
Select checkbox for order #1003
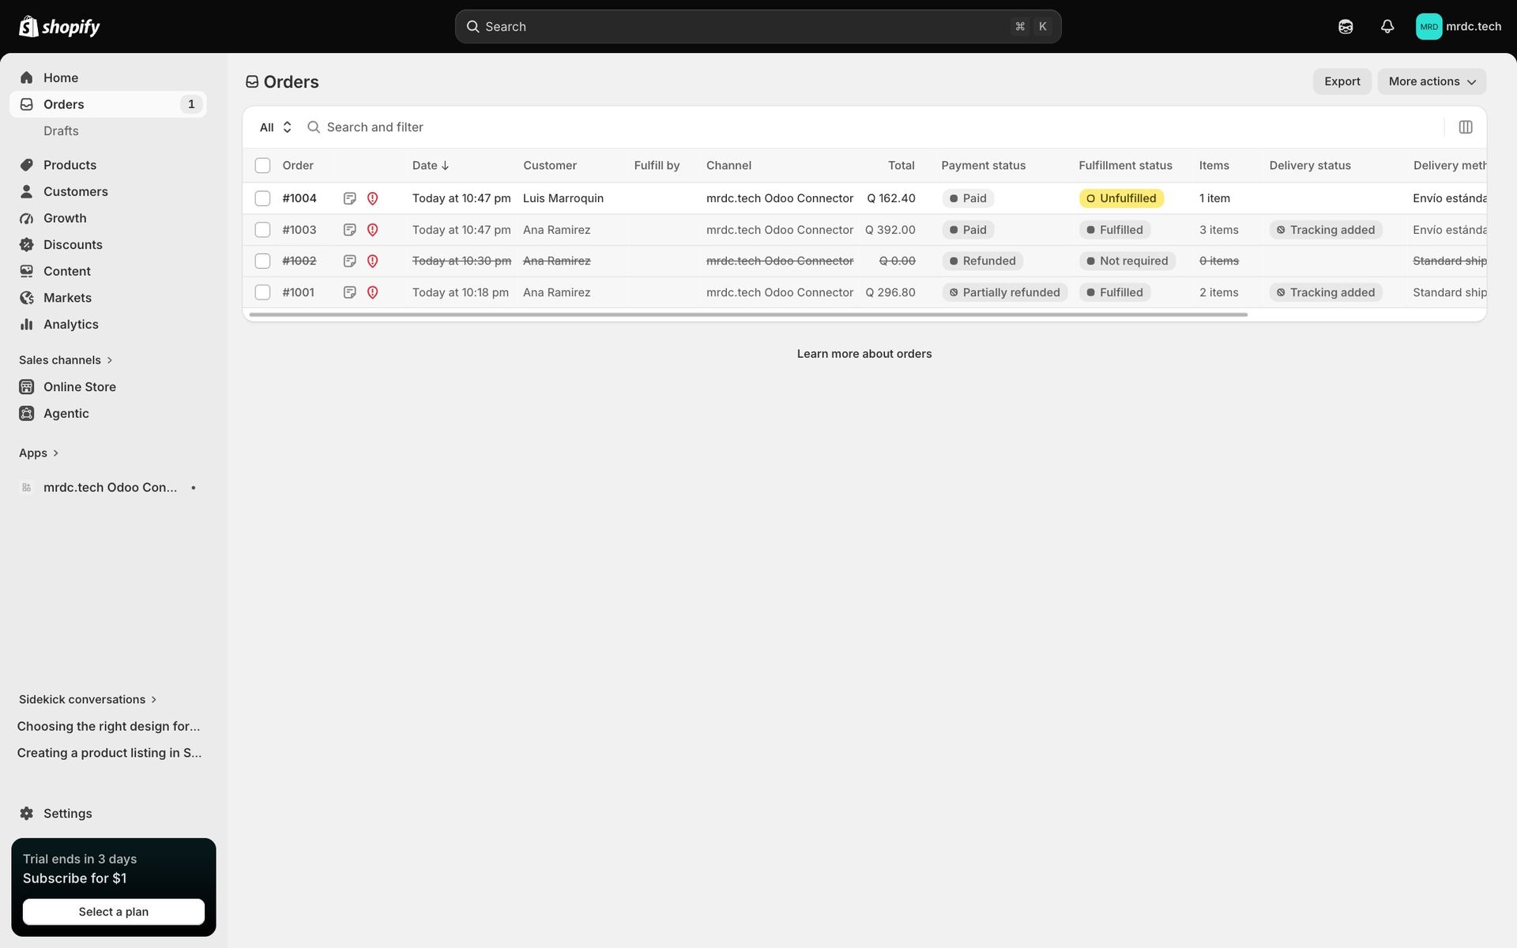(x=262, y=230)
